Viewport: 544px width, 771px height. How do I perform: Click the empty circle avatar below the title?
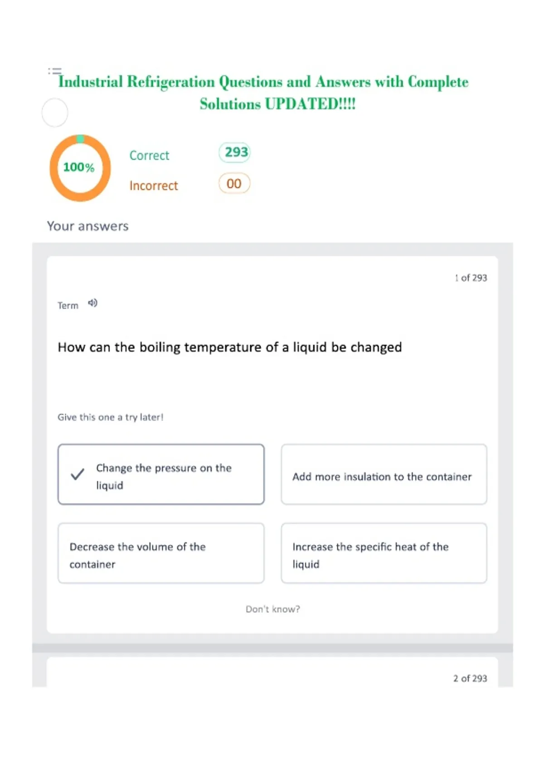coord(55,112)
